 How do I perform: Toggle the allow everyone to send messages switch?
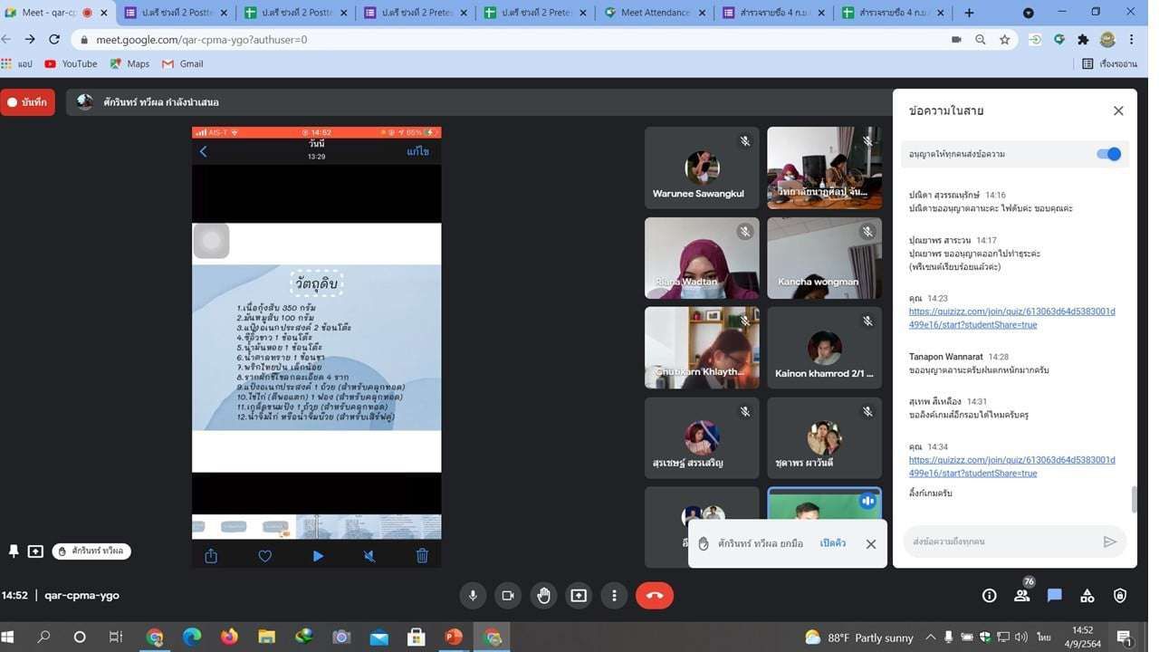[1108, 154]
